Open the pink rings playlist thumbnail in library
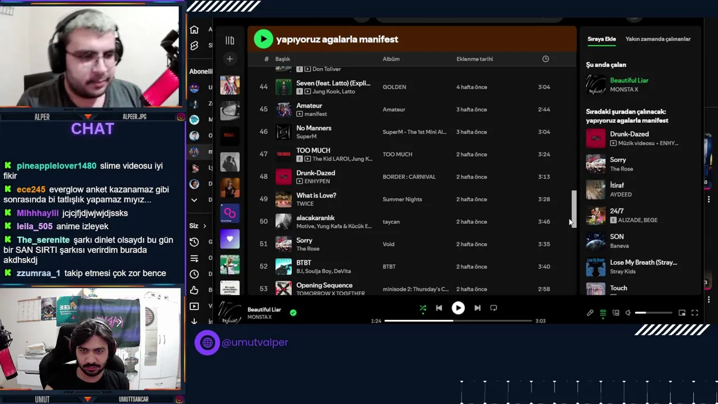The image size is (718, 404). [229, 213]
